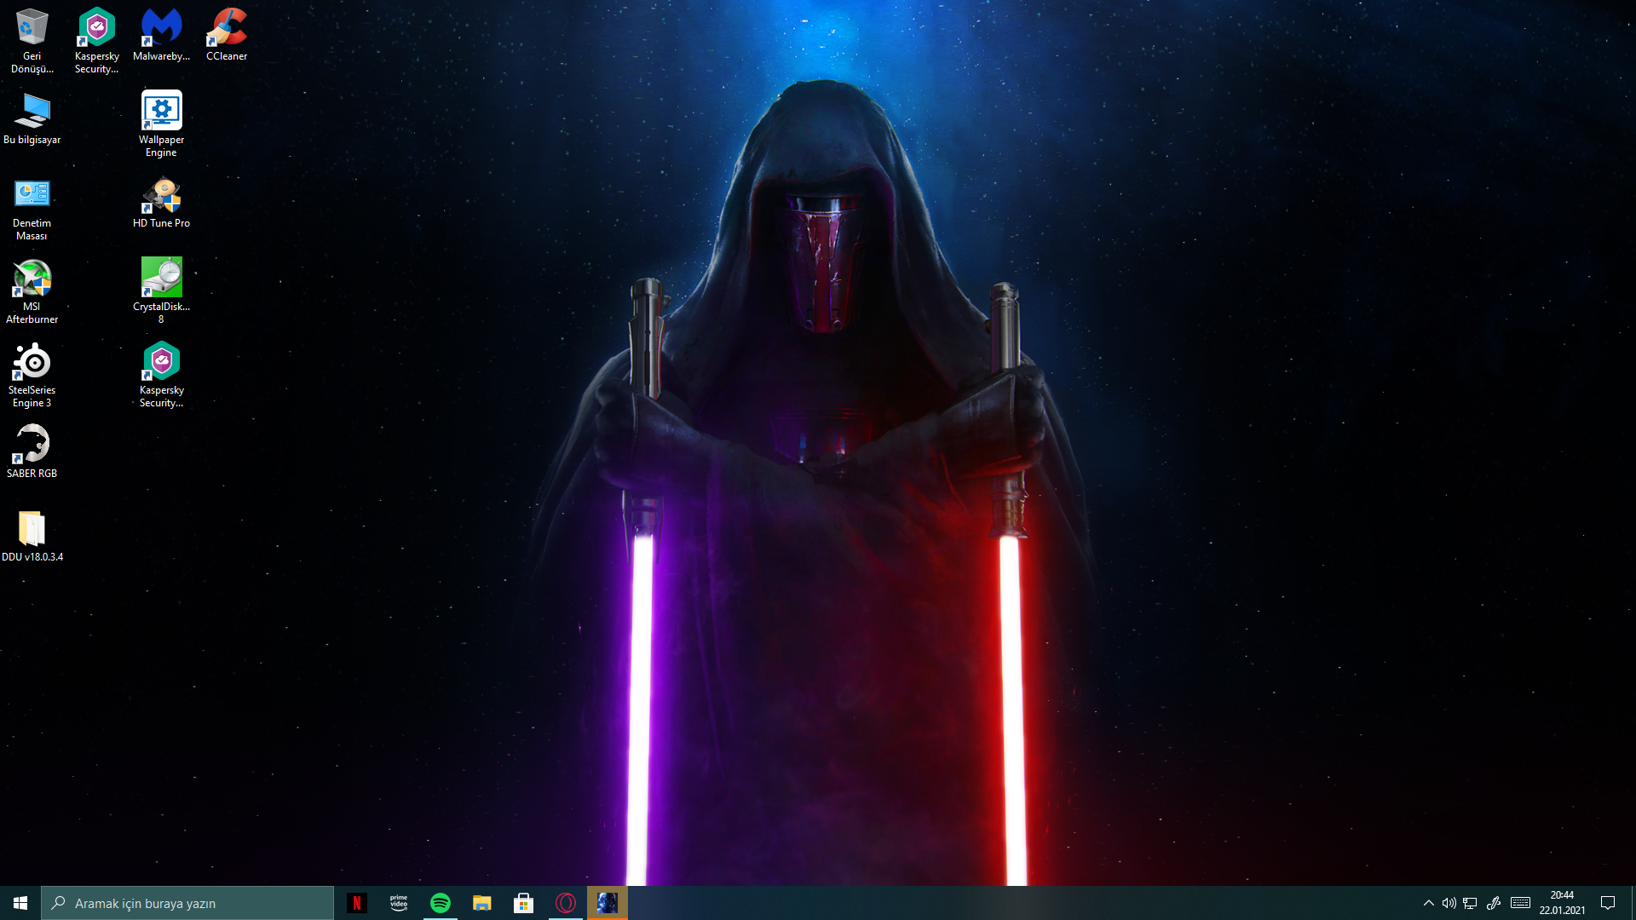1636x920 pixels.
Task: Click the Opera browser taskbar icon
Action: pos(566,903)
